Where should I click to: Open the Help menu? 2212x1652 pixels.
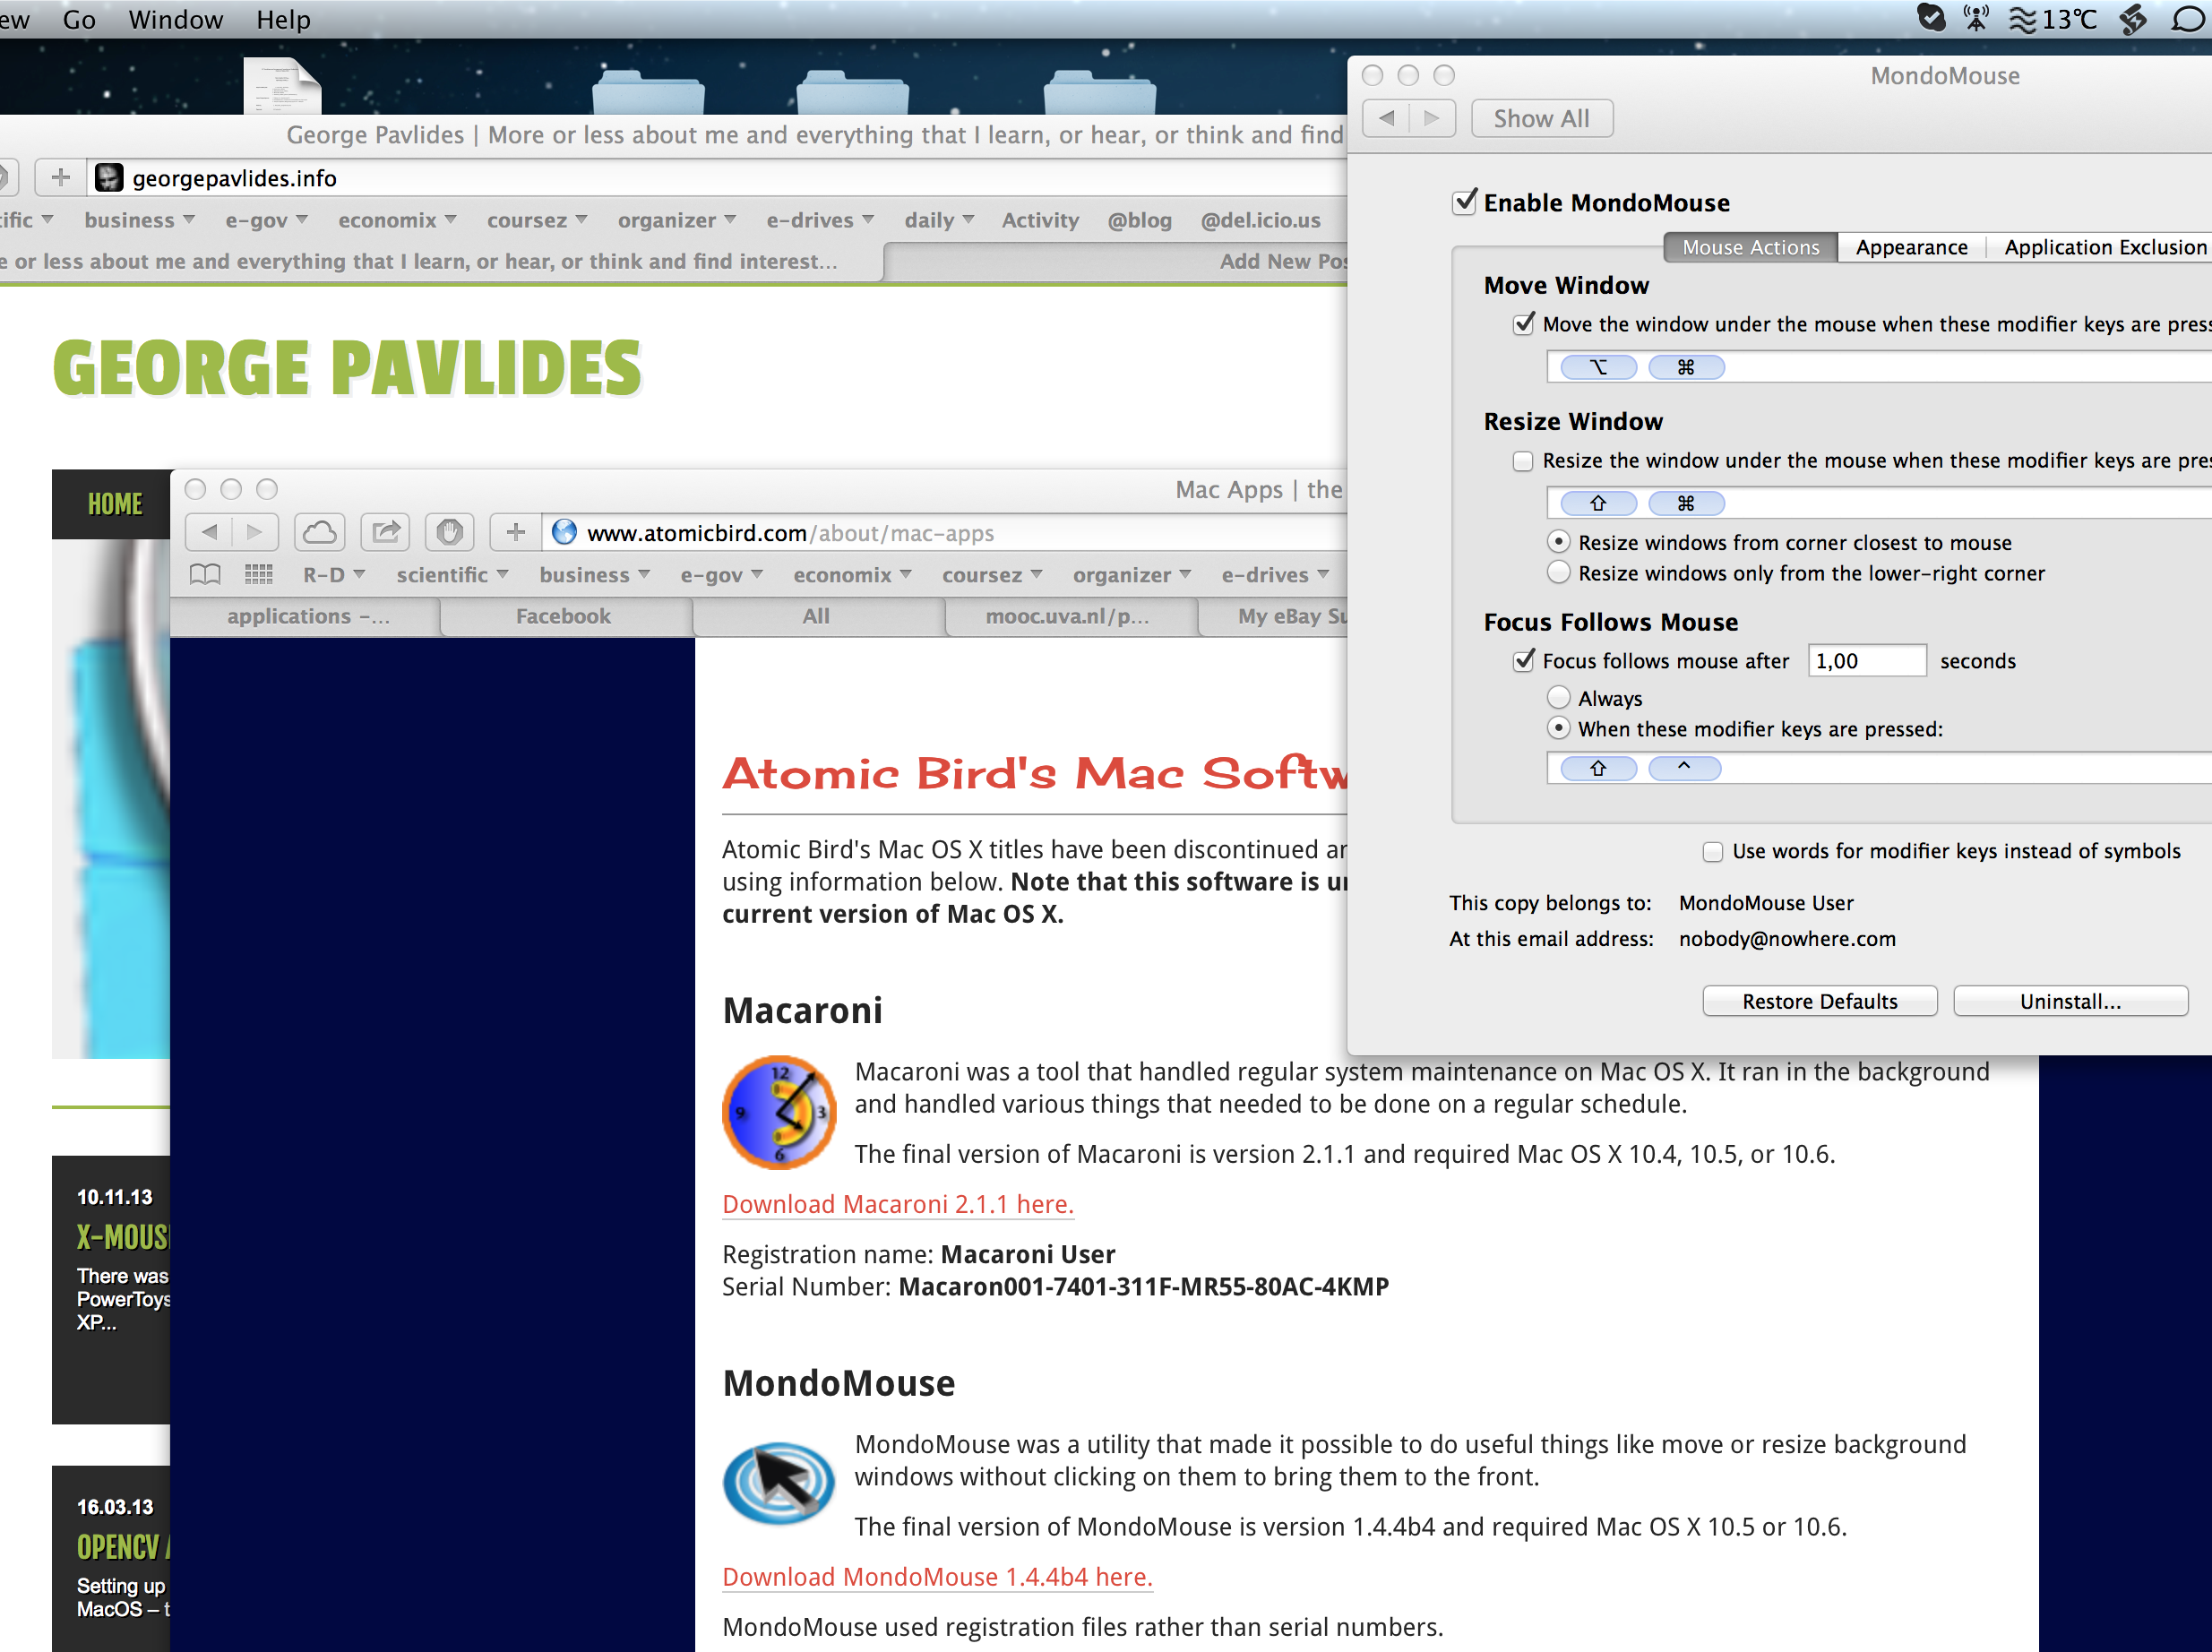[283, 19]
